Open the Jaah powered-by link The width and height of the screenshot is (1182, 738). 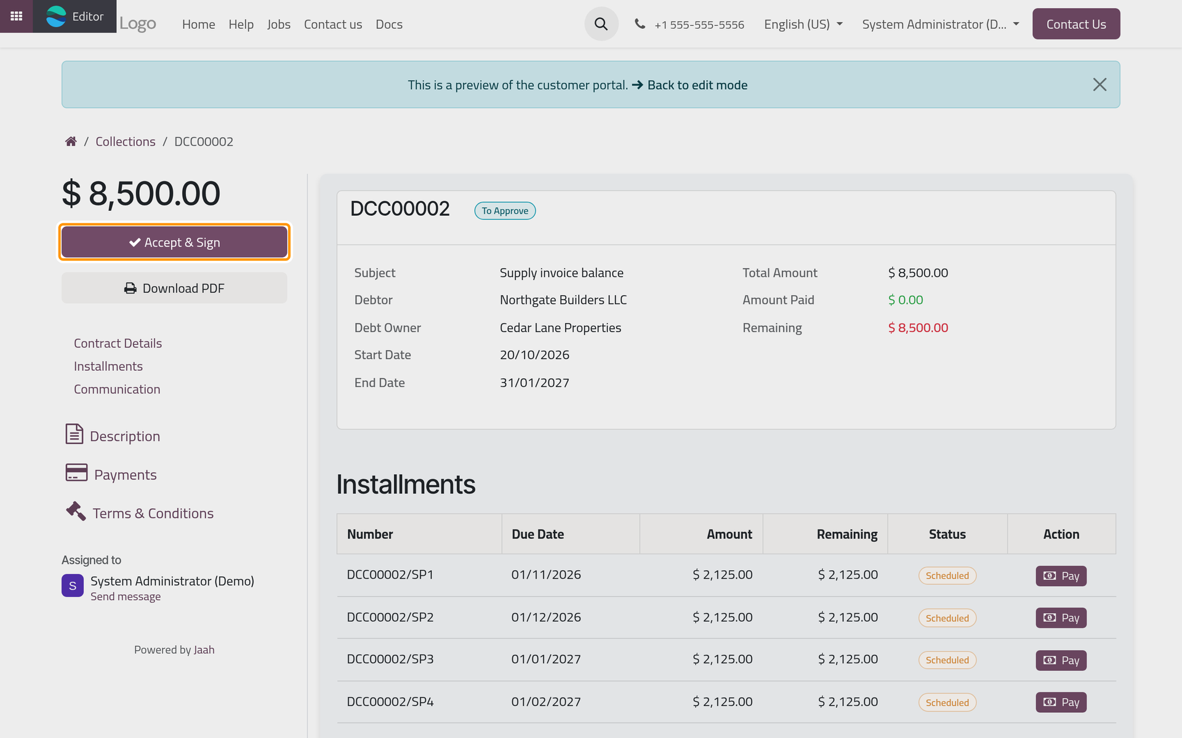pos(204,649)
